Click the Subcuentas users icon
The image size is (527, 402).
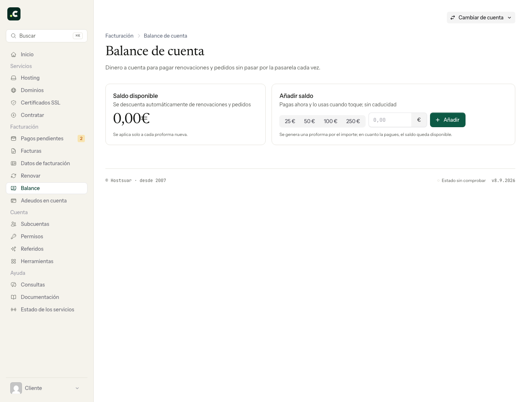tap(14, 224)
